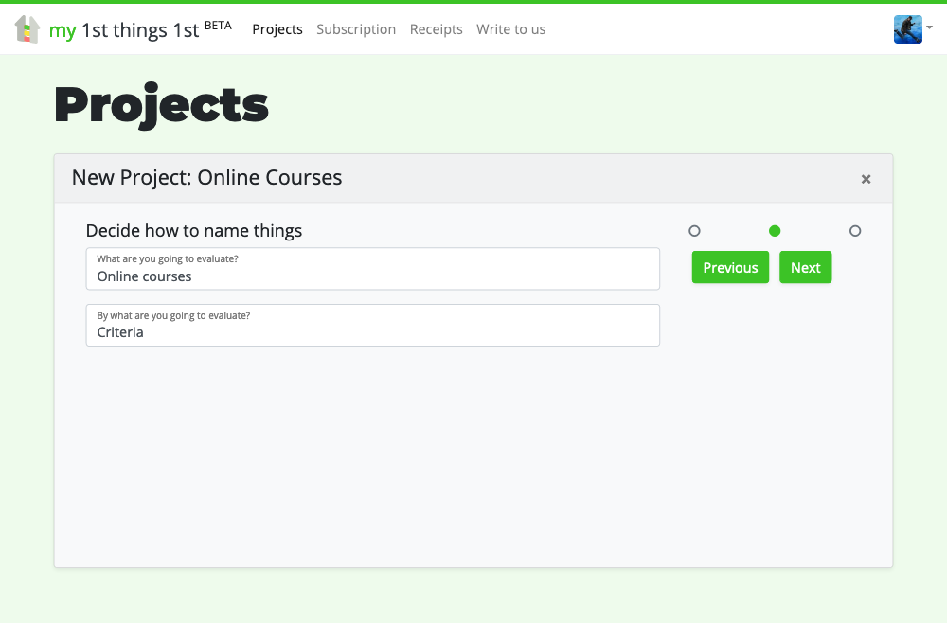
Task: Expand the profile dropdown caret
Action: [930, 27]
